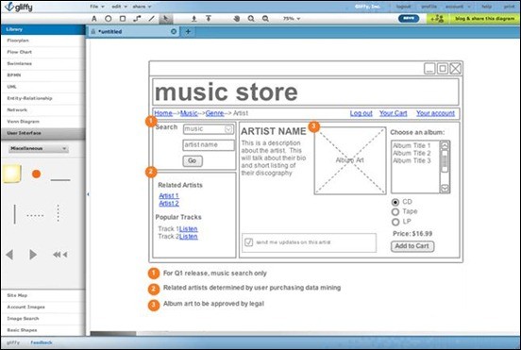The height and width of the screenshot is (350, 521).
Task: Follow the Your Cart link
Action: tap(393, 113)
